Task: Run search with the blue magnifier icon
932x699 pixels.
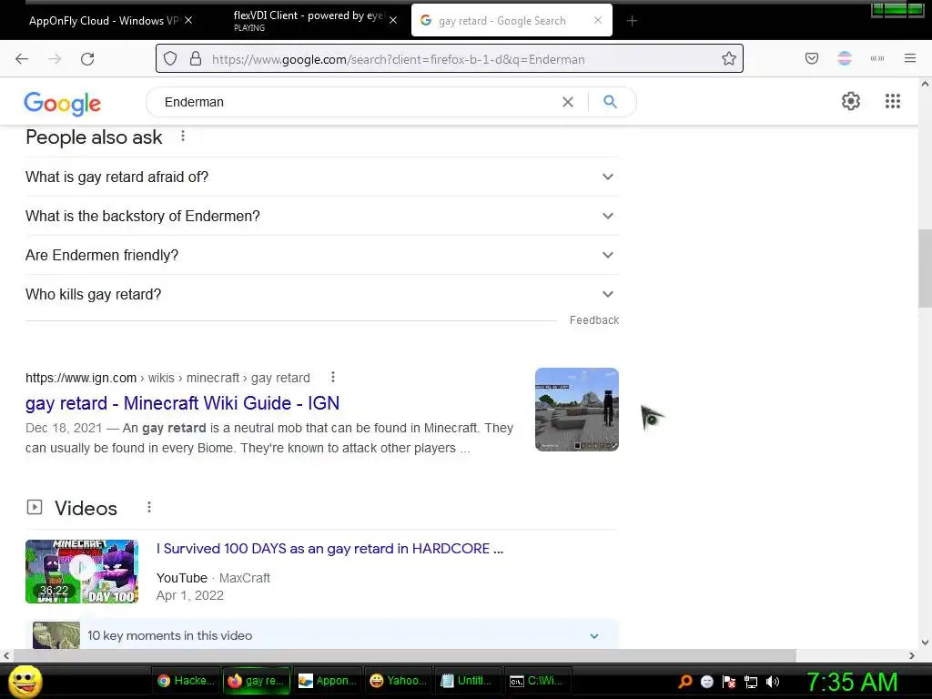Action: [610, 102]
